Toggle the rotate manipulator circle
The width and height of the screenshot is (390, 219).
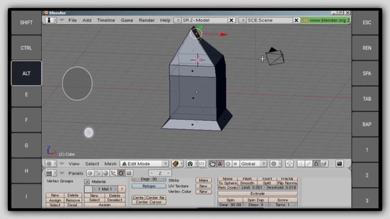227,164
